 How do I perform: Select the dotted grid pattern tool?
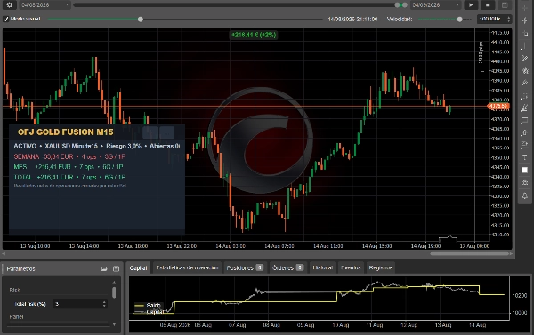click(525, 96)
